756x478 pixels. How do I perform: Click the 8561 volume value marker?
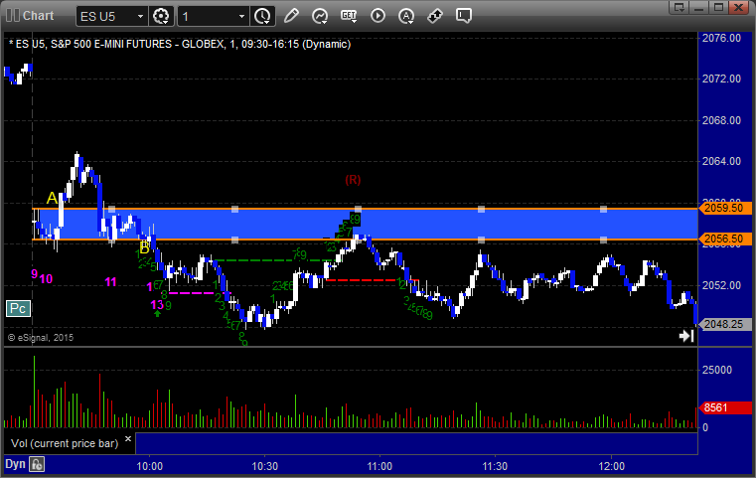725,407
